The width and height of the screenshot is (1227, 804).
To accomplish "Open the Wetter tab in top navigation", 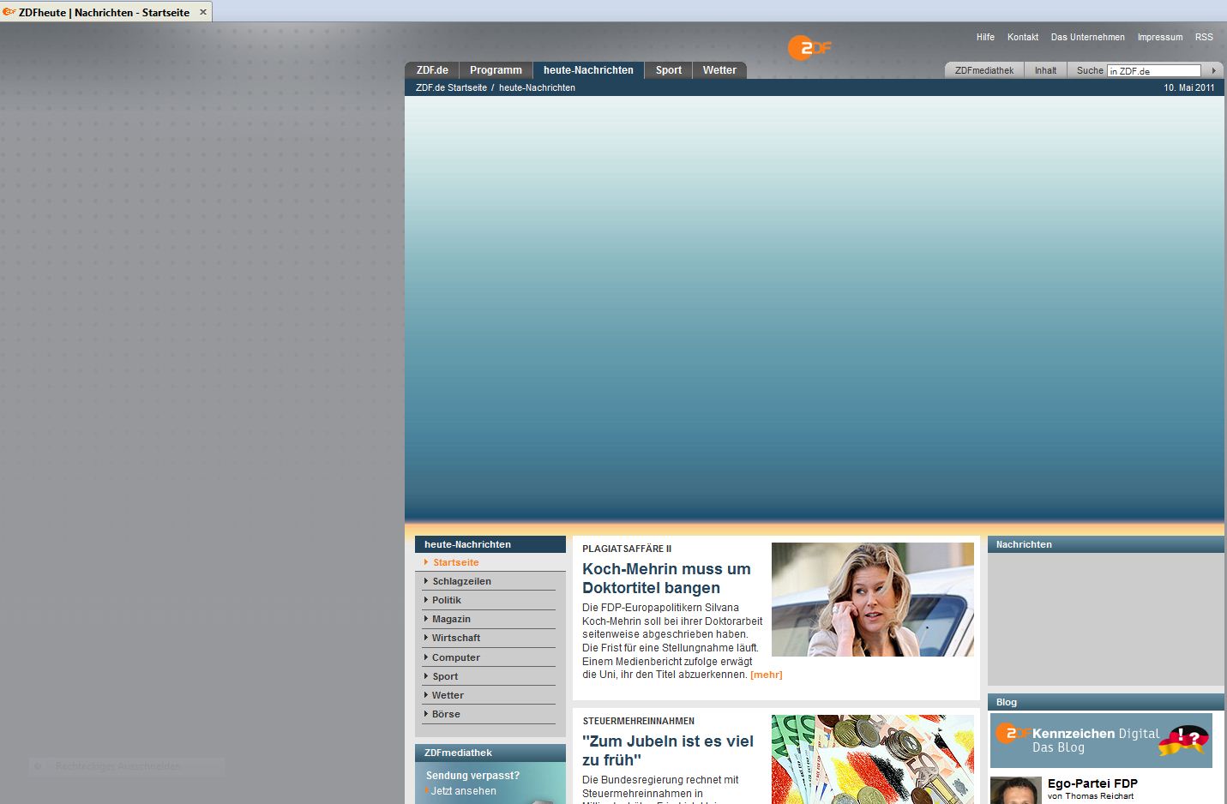I will pyautogui.click(x=719, y=70).
